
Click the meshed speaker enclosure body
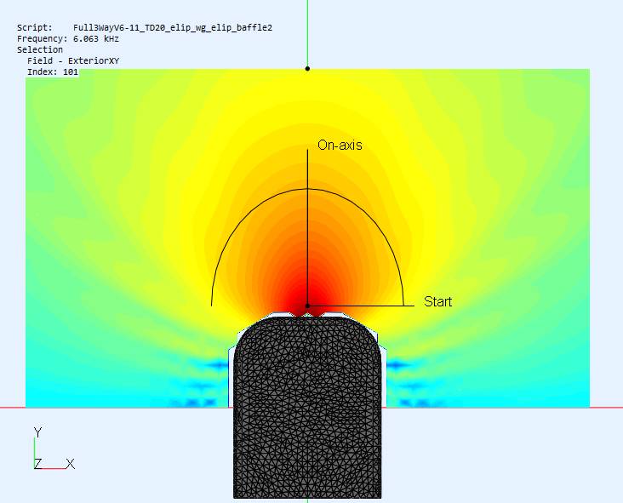tap(307, 407)
